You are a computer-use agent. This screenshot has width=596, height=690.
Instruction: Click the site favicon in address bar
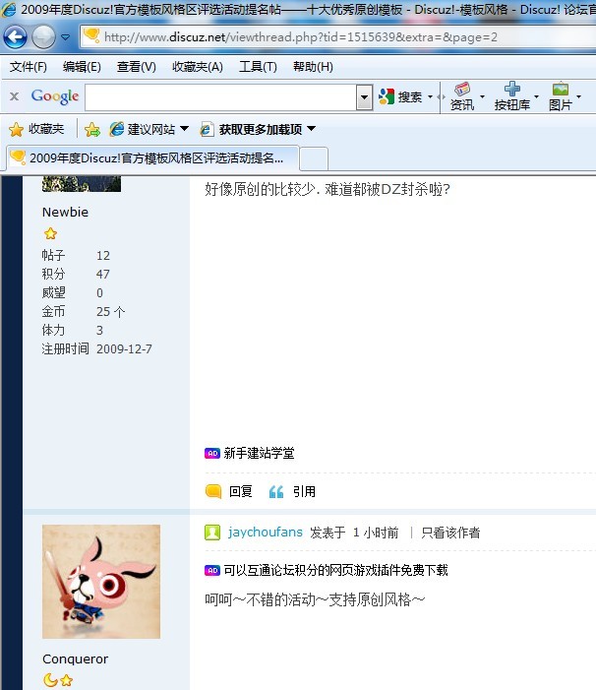point(91,36)
